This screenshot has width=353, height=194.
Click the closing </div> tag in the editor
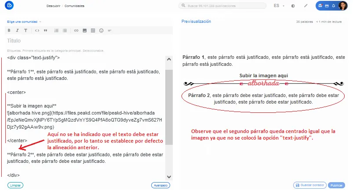coord(13,175)
